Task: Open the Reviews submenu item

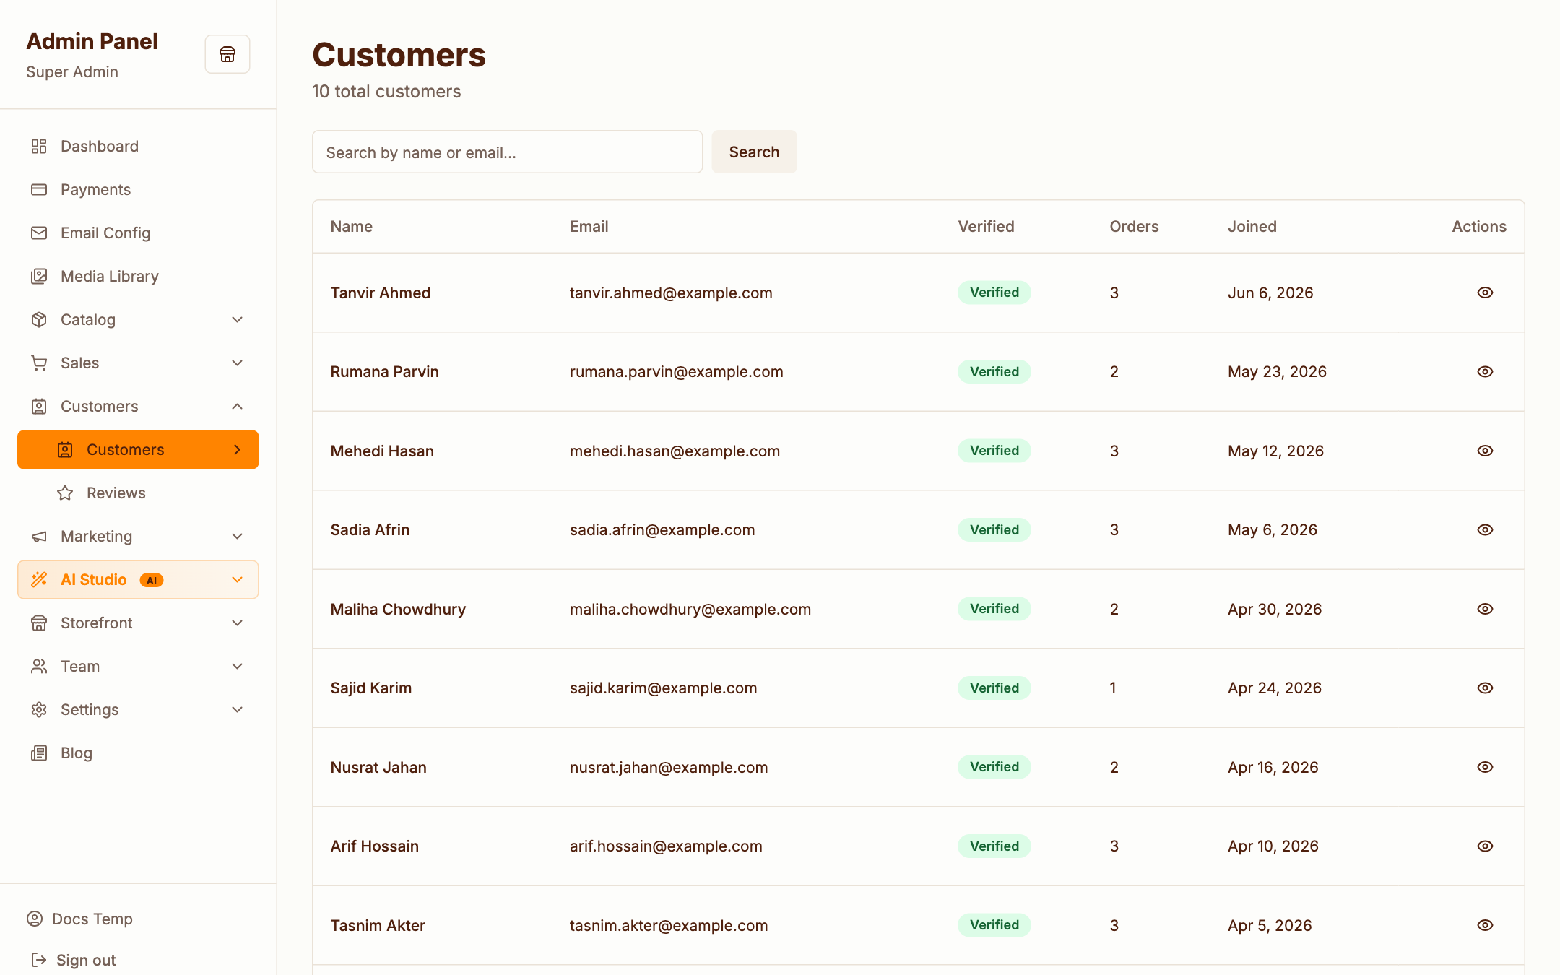Action: click(x=138, y=493)
